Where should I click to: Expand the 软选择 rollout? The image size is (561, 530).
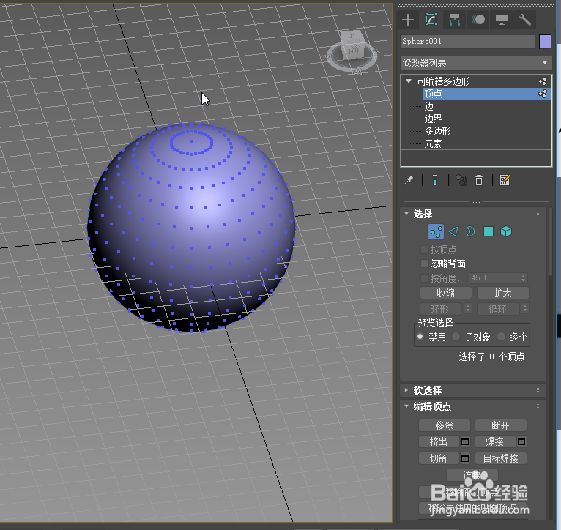pyautogui.click(x=406, y=390)
